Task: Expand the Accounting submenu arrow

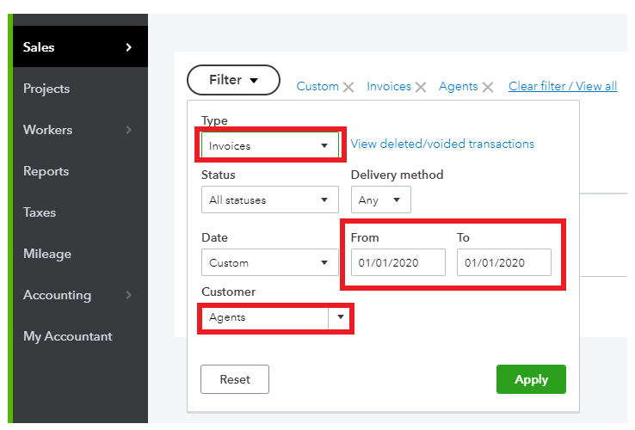Action: tap(129, 295)
